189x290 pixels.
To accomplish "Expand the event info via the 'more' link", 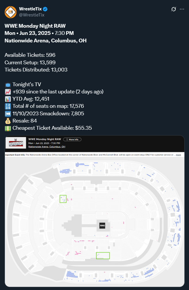I will tap(178, 155).
